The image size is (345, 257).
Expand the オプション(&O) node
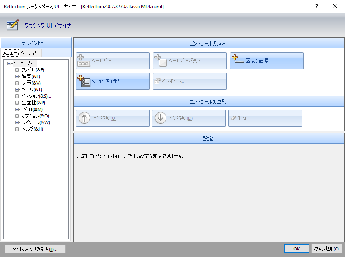[x=17, y=116]
